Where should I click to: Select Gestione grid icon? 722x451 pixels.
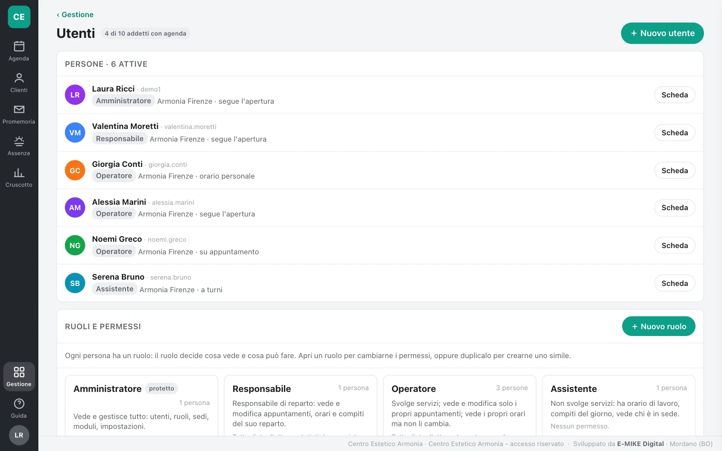pos(19,372)
